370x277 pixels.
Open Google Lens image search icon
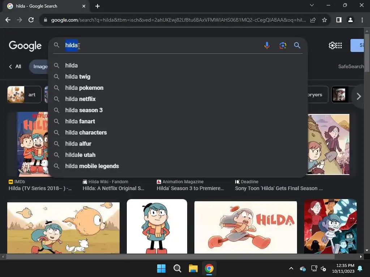pyautogui.click(x=283, y=45)
